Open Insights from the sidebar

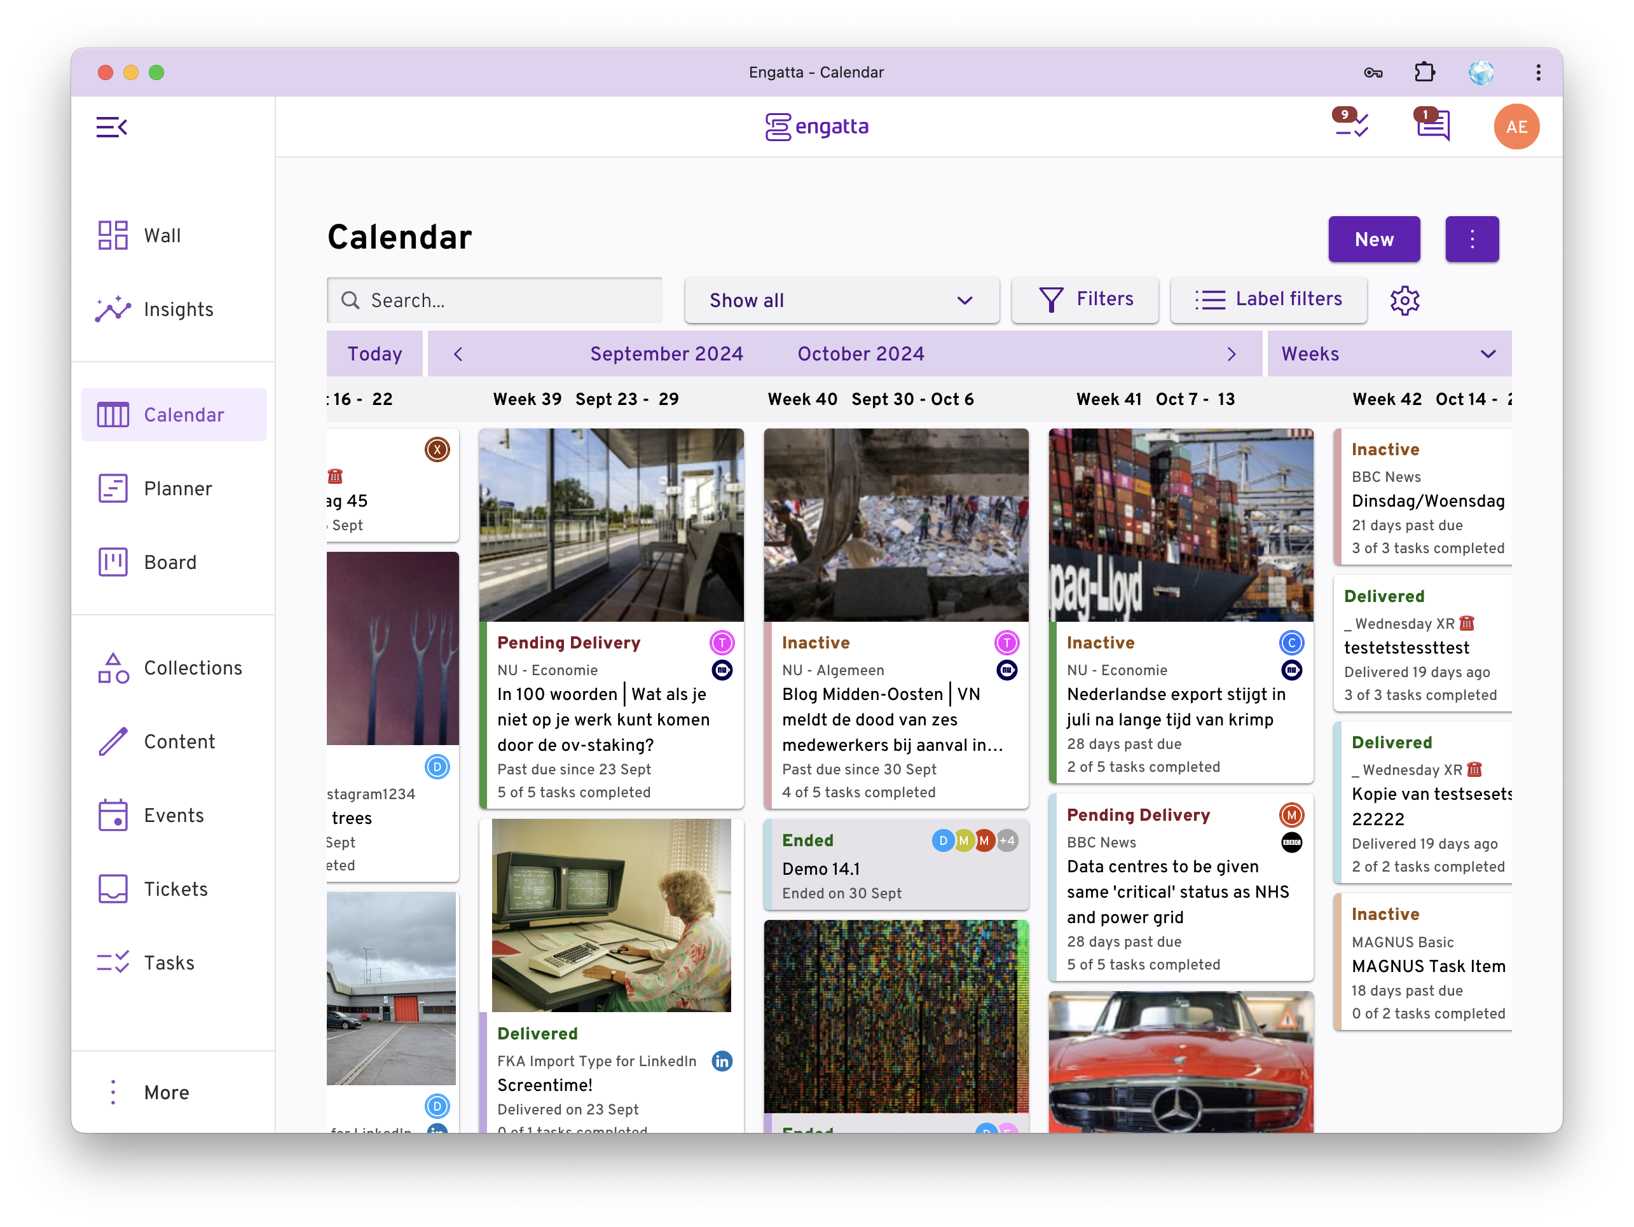177,309
